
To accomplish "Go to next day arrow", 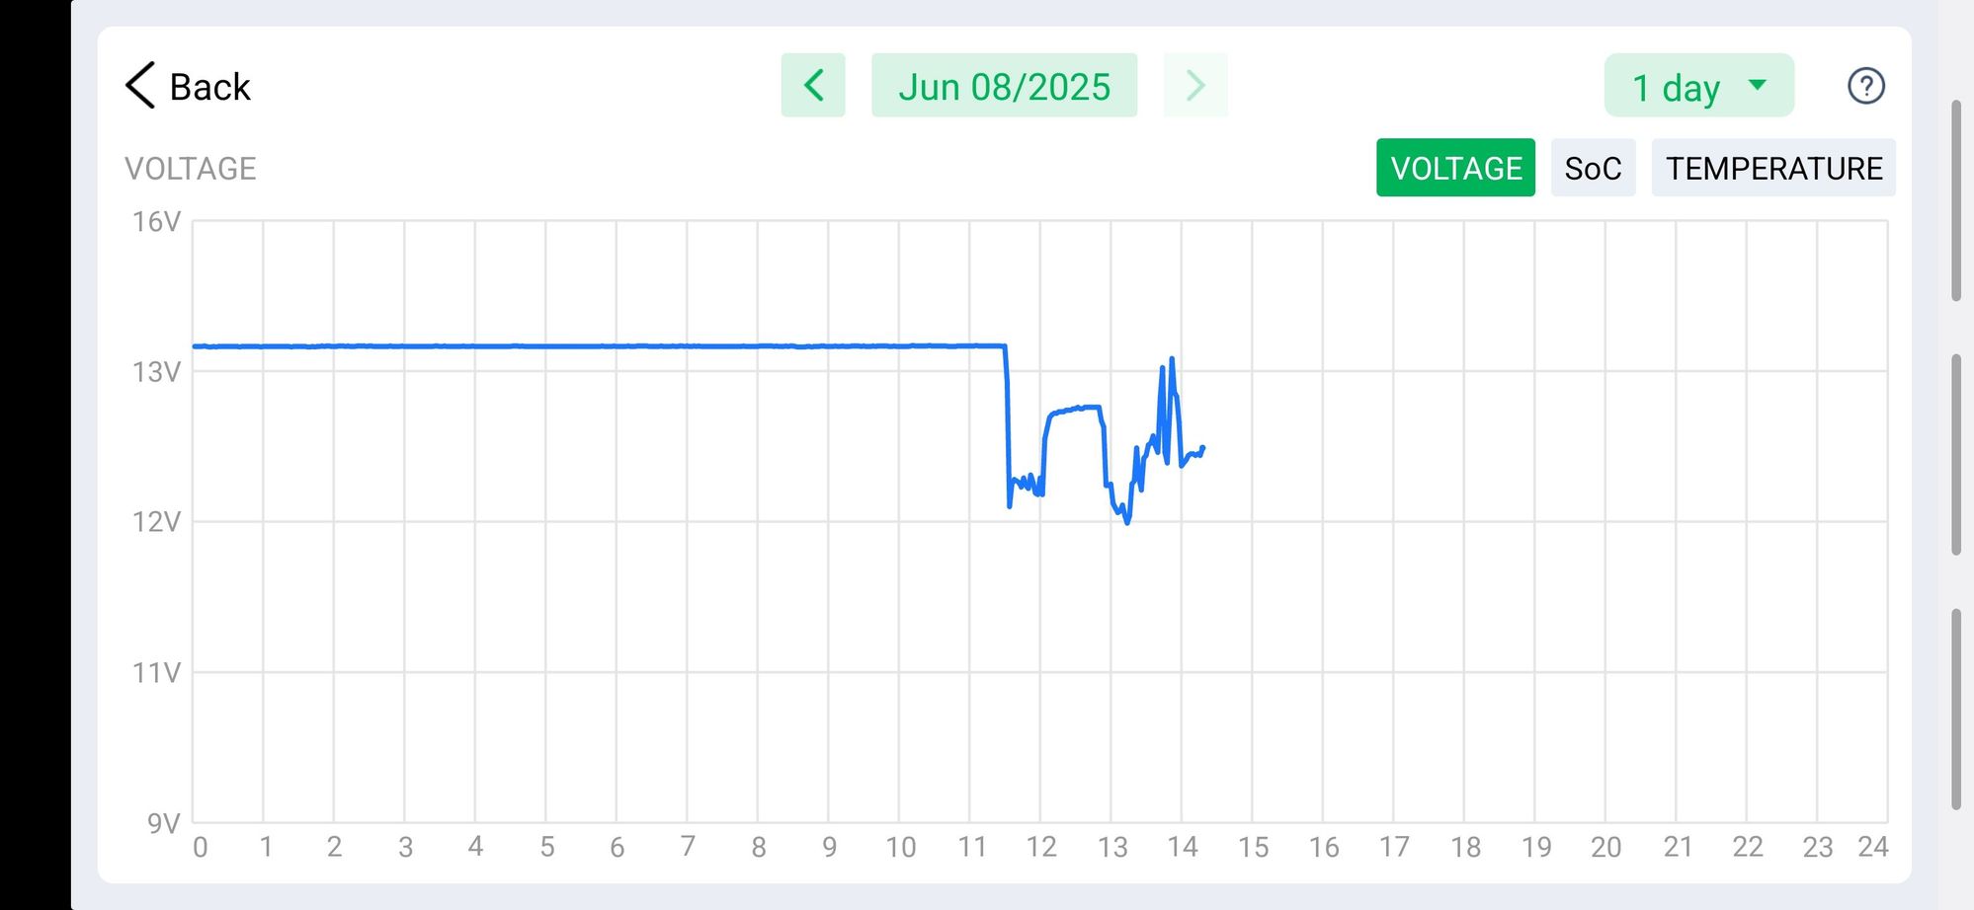I will click(1195, 86).
